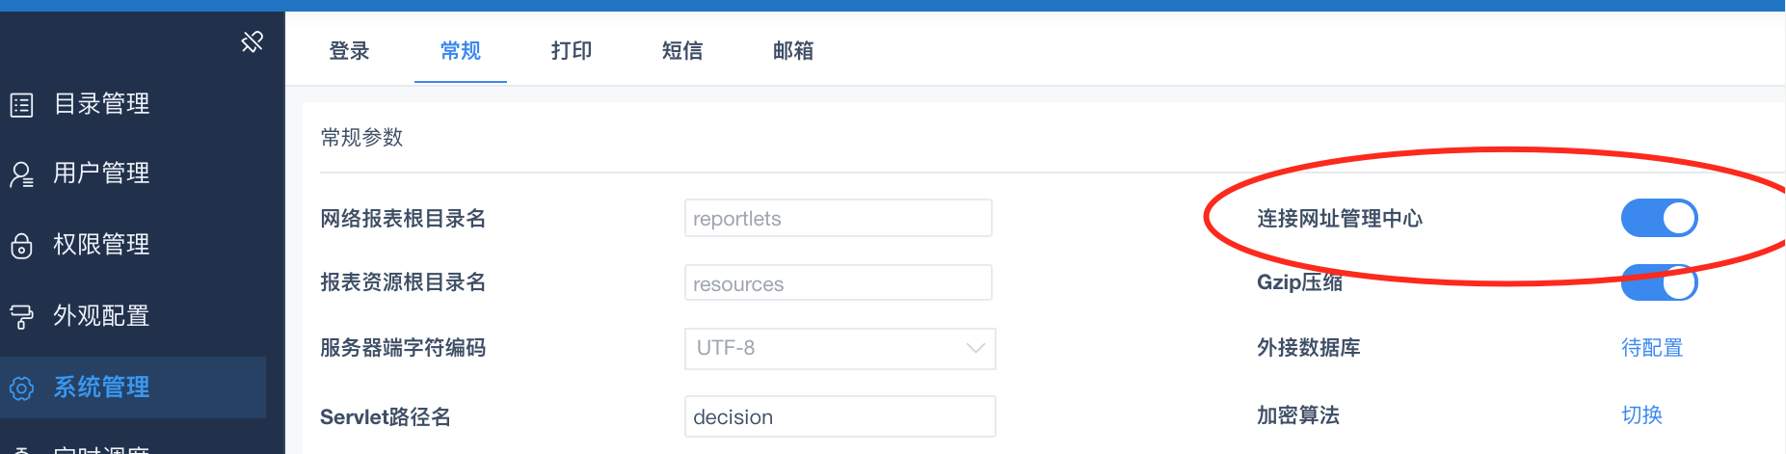This screenshot has height=454, width=1786.
Task: Open the 邮箱 tab
Action: click(x=793, y=50)
